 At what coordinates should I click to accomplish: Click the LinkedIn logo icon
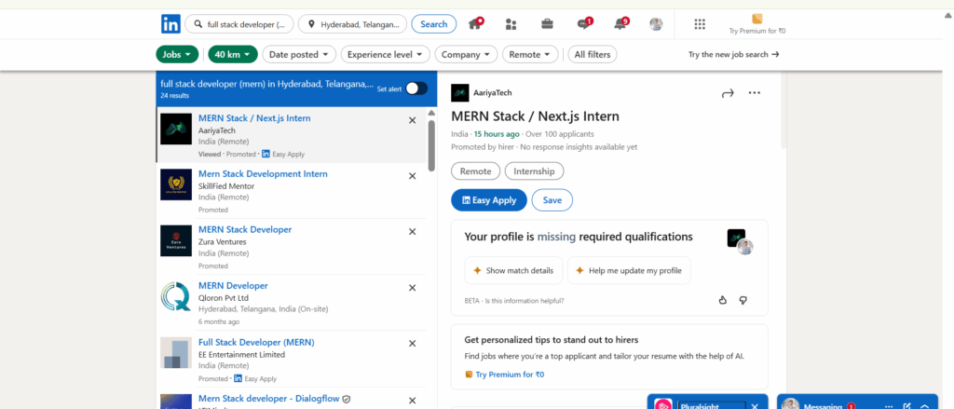[x=170, y=24]
